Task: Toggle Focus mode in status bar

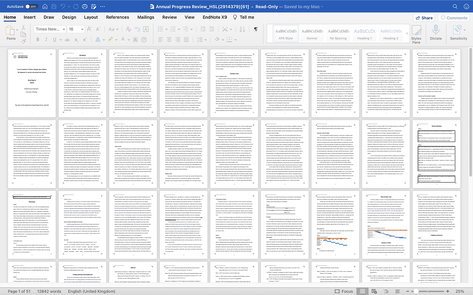Action: pyautogui.click(x=343, y=291)
